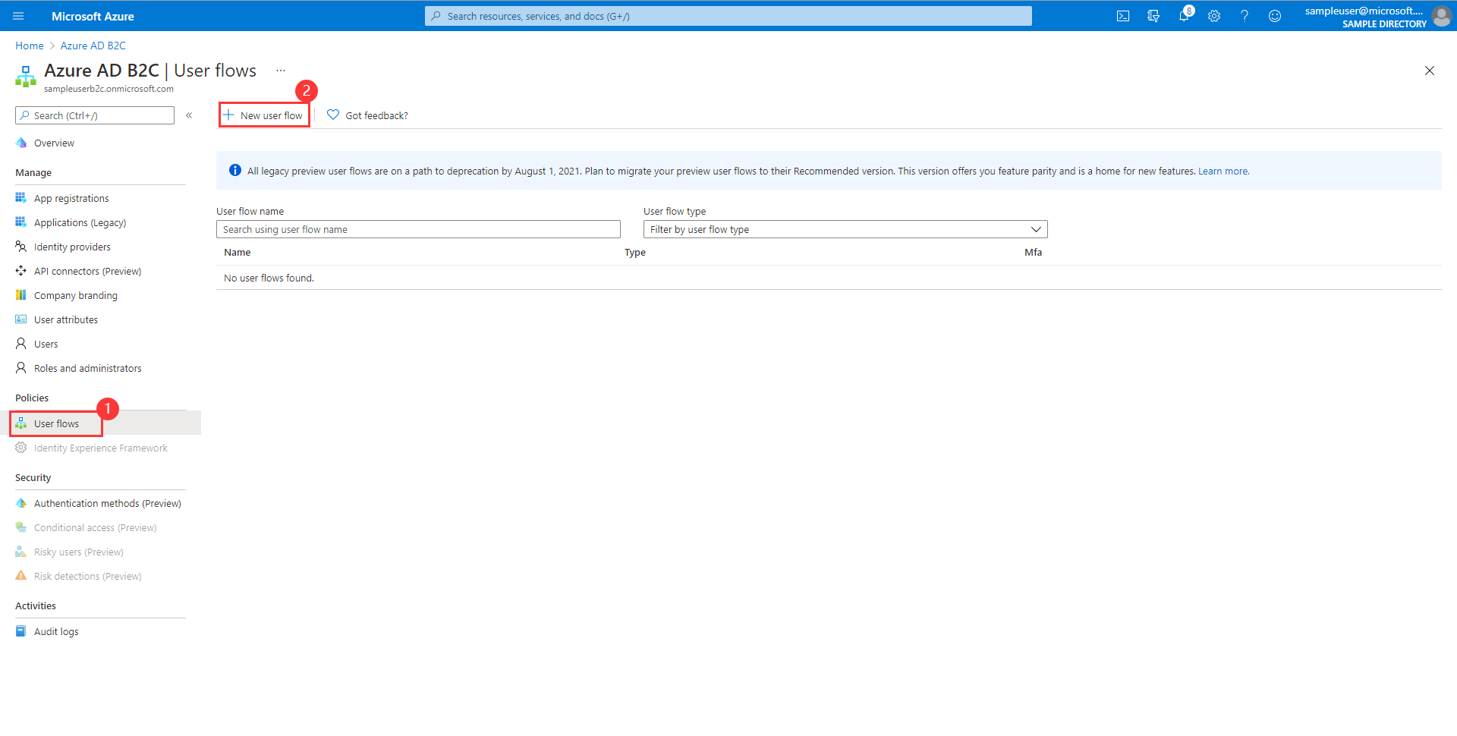Focus the user flow name search field

click(418, 229)
